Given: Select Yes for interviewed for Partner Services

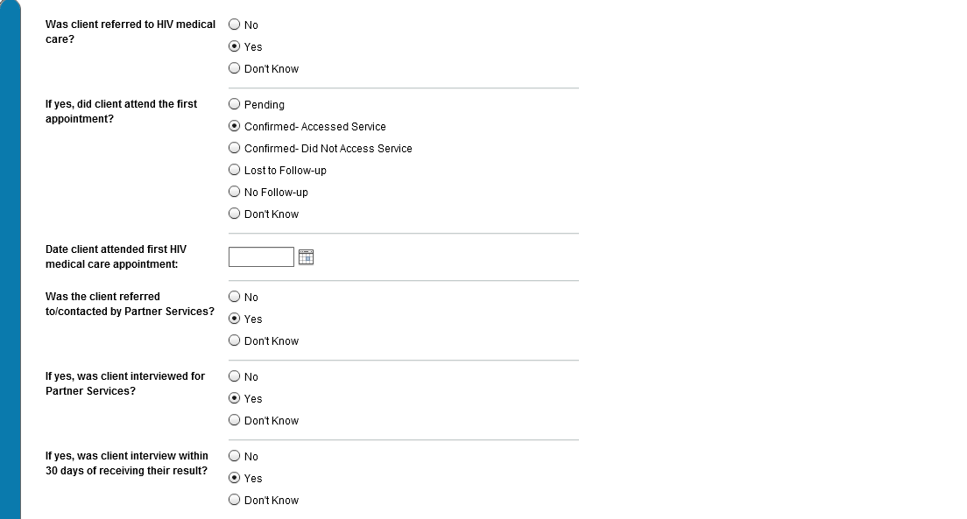Looking at the screenshot, I should [234, 398].
